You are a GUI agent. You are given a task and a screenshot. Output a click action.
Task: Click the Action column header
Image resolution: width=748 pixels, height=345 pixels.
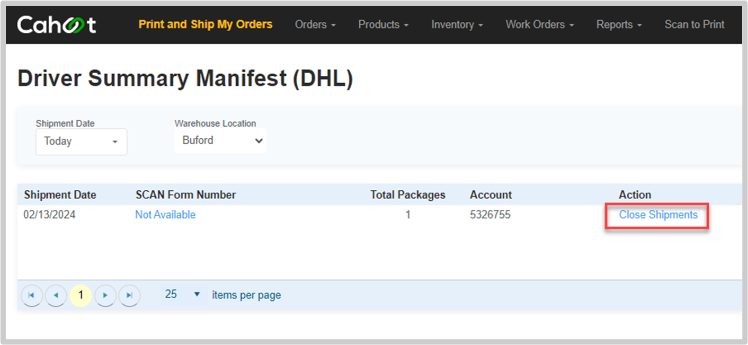pyautogui.click(x=635, y=195)
